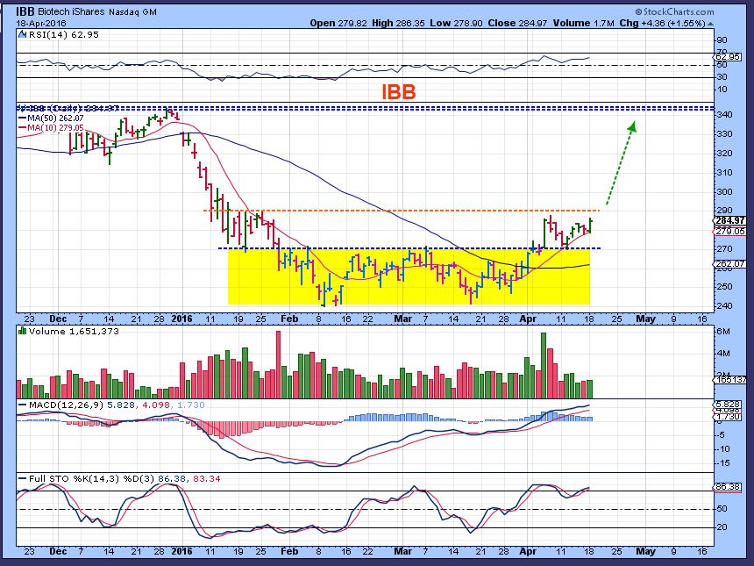Click the Dec label under the price chart
Viewport: 754px width, 566px height.
point(58,319)
